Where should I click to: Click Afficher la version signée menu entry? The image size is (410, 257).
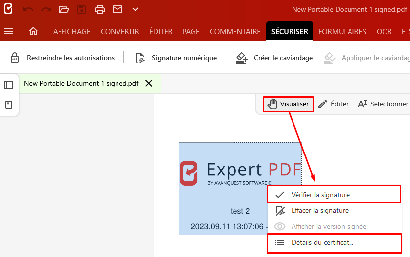[x=335, y=226]
